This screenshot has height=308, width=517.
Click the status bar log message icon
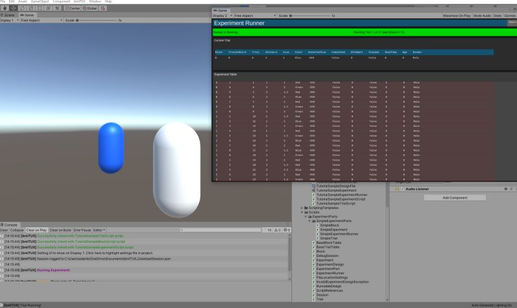tap(2, 305)
